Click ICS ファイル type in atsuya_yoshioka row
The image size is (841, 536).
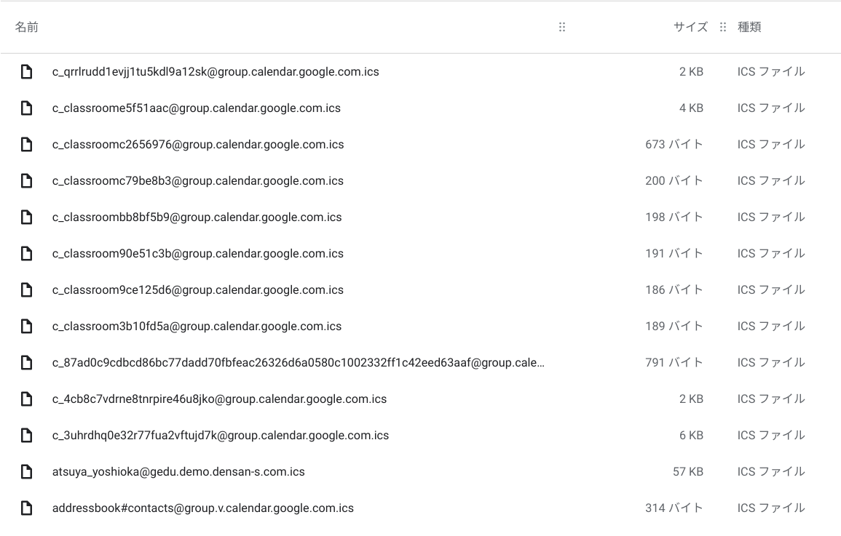[x=771, y=472]
